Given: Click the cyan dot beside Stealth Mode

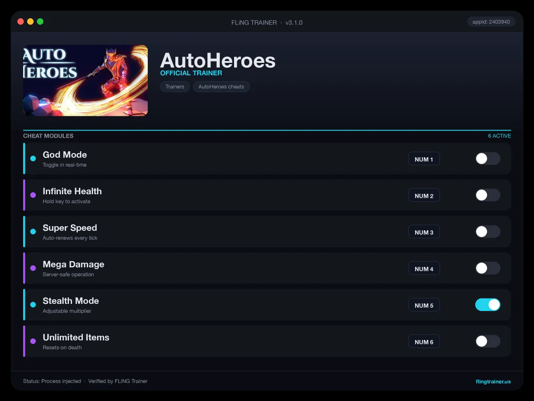Looking at the screenshot, I should 33,305.
